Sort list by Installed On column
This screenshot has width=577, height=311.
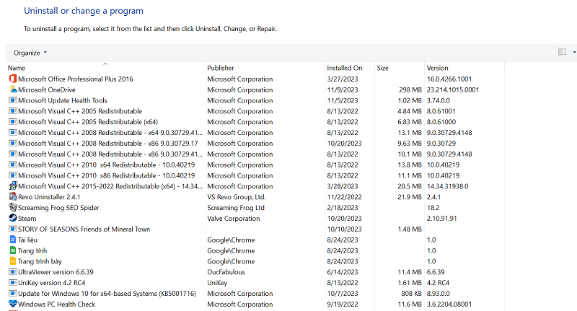(344, 68)
